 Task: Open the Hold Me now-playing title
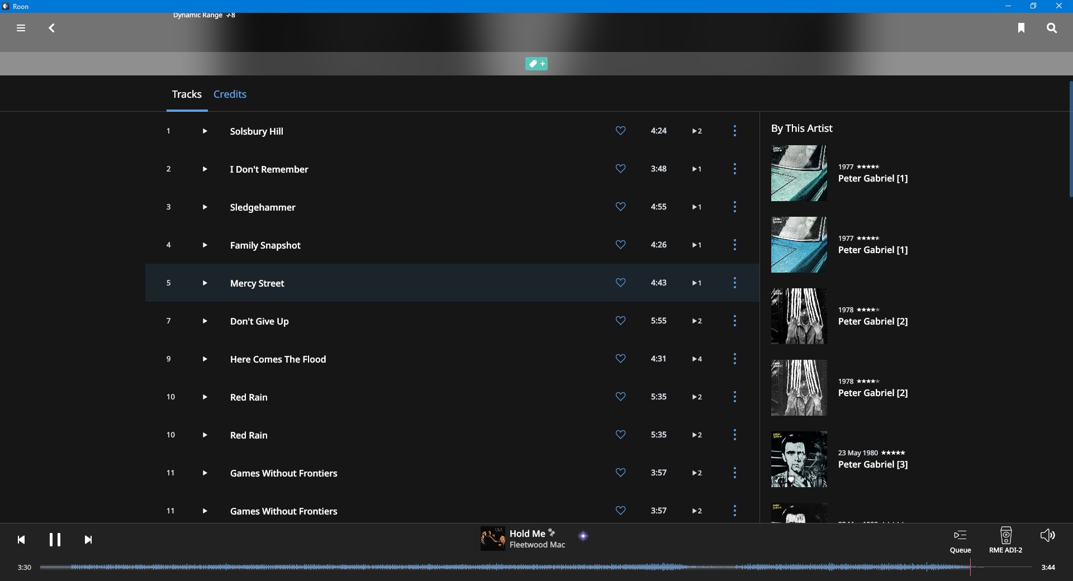(527, 534)
